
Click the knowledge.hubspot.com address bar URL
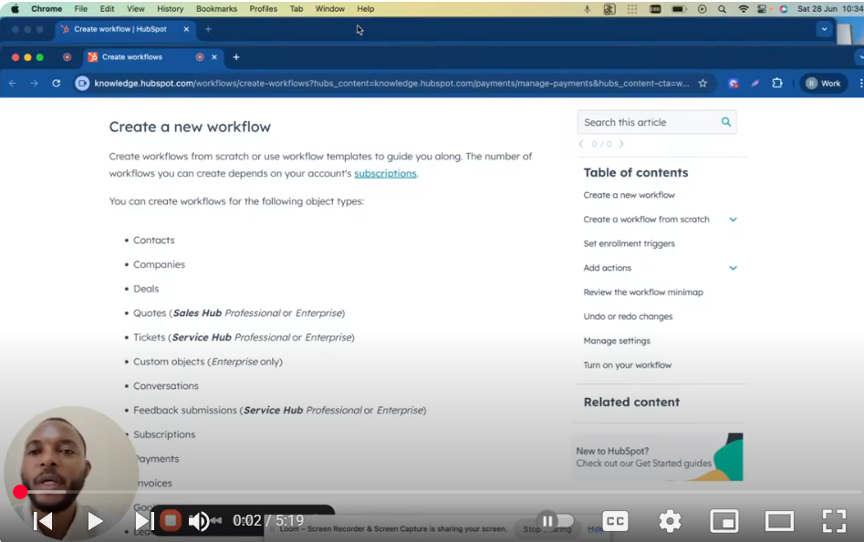391,83
